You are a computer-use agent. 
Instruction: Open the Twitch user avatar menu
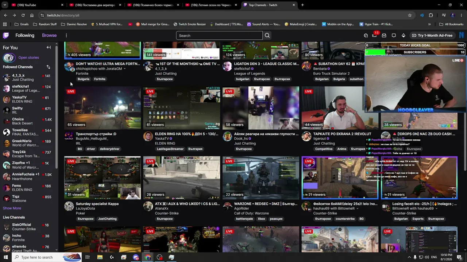(461, 35)
